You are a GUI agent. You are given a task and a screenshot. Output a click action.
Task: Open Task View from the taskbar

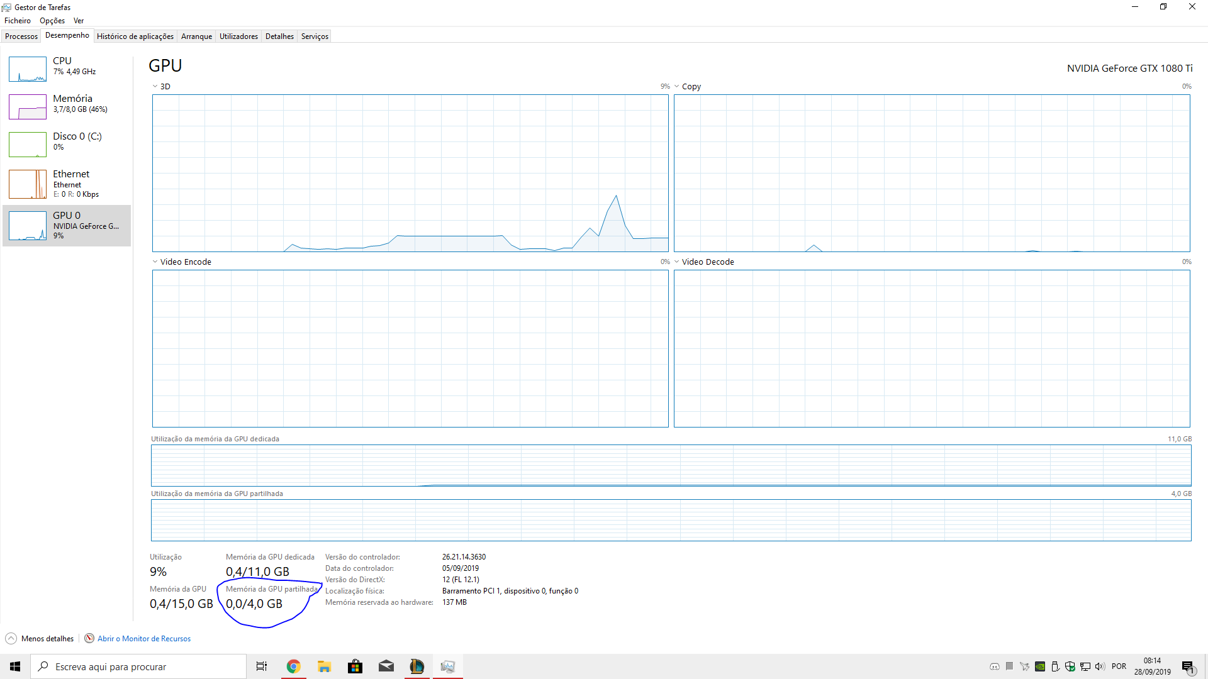(262, 666)
